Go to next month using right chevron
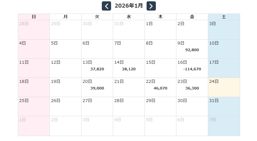Image resolution: width=257 pixels, height=141 pixels. point(151,6)
